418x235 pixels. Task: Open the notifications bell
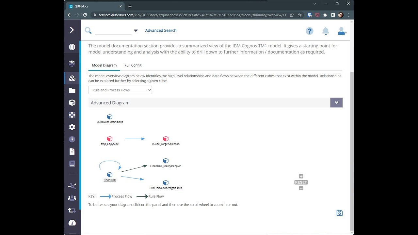326,31
